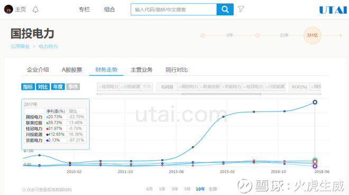Open notifications bell icon

click(35, 10)
